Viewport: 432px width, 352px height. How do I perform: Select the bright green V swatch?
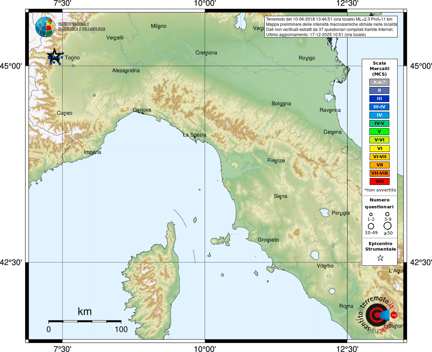pyautogui.click(x=379, y=132)
